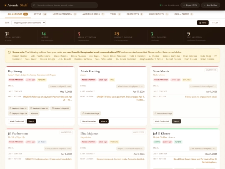Open Zephyr's Flight S2 book chip
The height and width of the screenshot is (169, 225).
[x=39, y=108]
